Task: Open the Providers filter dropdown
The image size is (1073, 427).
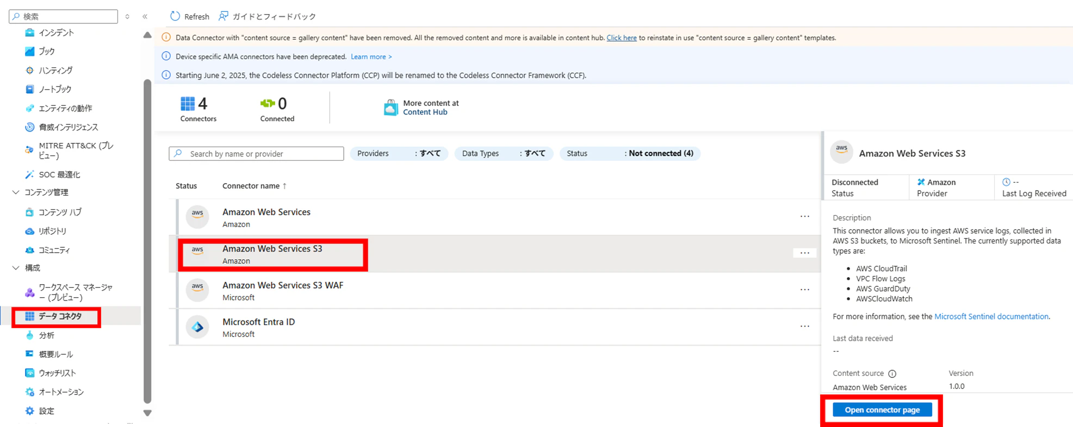Action: 399,154
